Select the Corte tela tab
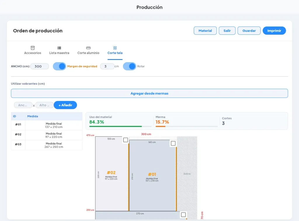Screen dimensions: 299x221 [x=115, y=51]
